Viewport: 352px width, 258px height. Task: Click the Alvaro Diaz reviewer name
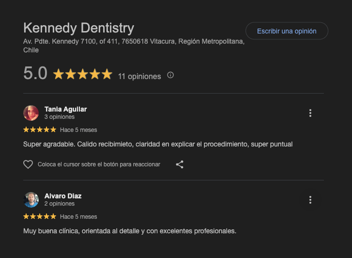[63, 196]
